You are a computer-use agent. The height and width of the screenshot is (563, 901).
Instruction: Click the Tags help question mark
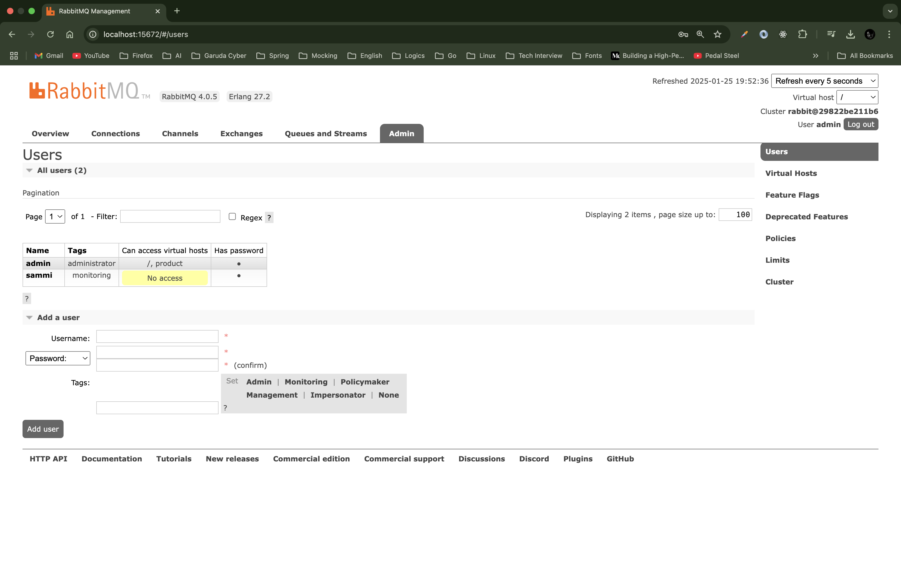point(225,408)
